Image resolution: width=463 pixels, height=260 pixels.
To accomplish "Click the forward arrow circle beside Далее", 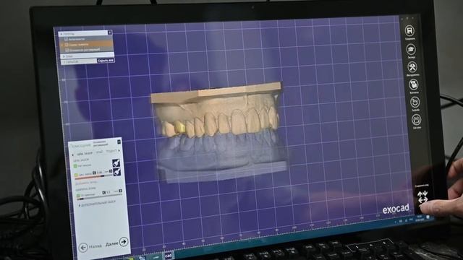I will 124,241.
